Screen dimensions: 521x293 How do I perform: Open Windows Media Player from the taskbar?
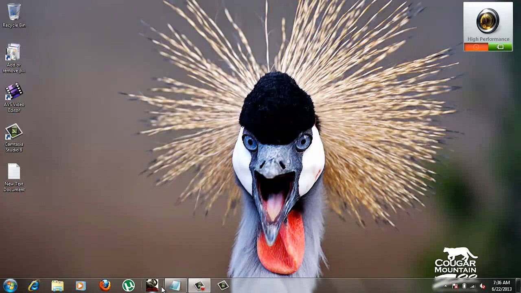click(x=81, y=285)
